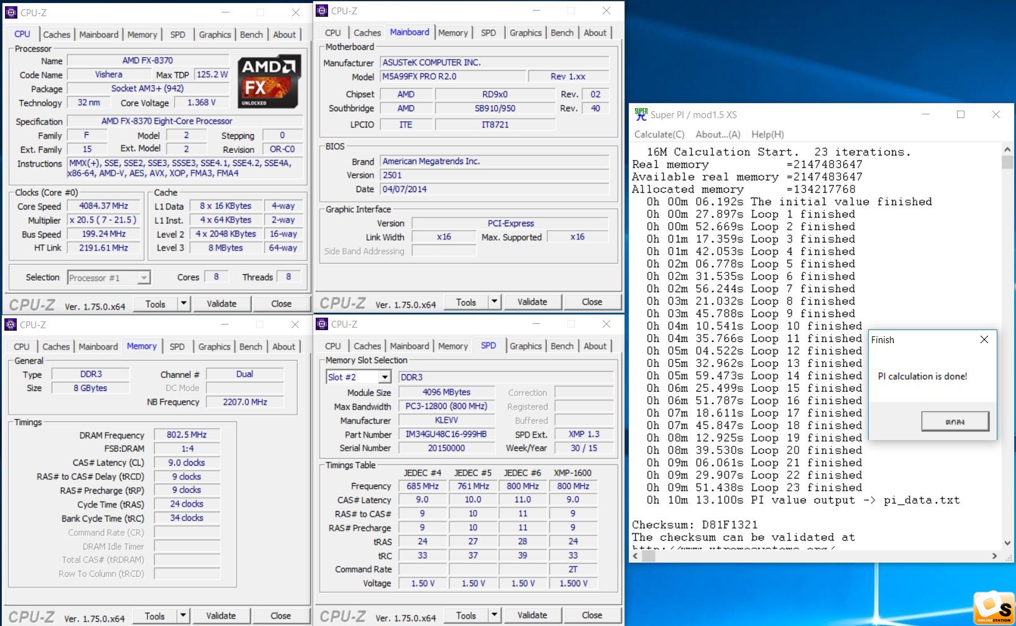The image size is (1016, 626).
Task: Click the Super PI vertical scrollbar thumb
Action: 1007,162
